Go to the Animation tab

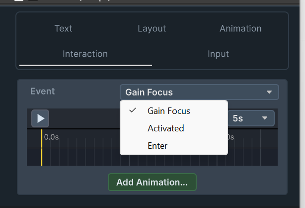(x=240, y=28)
